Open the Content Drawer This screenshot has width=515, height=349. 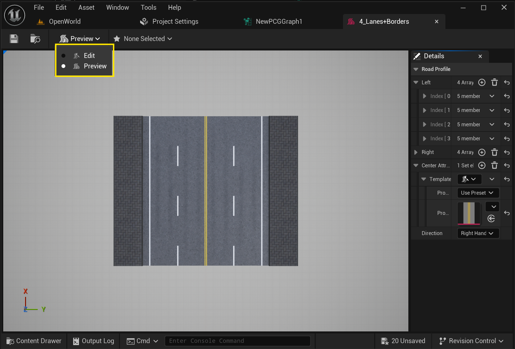pos(34,341)
